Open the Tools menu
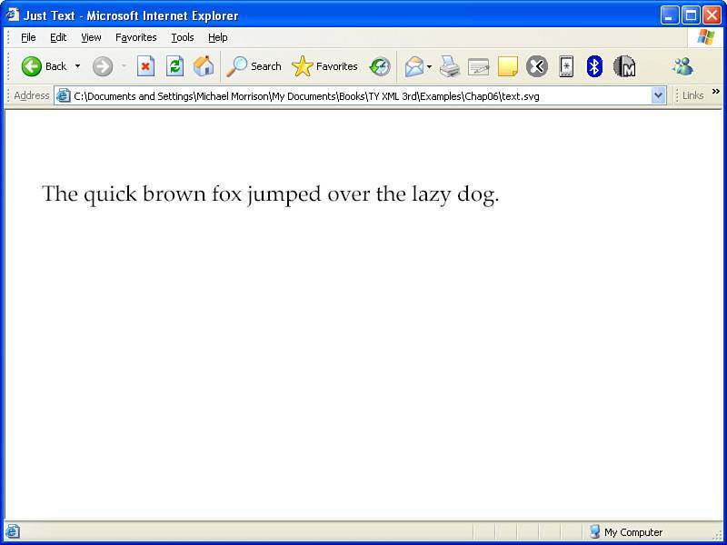727x545 pixels. (x=183, y=37)
